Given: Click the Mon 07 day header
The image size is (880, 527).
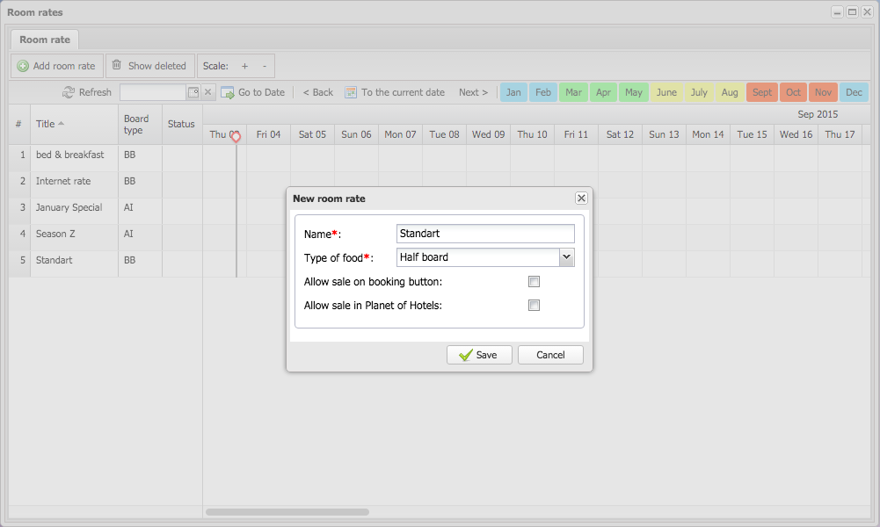Looking at the screenshot, I should pos(400,134).
